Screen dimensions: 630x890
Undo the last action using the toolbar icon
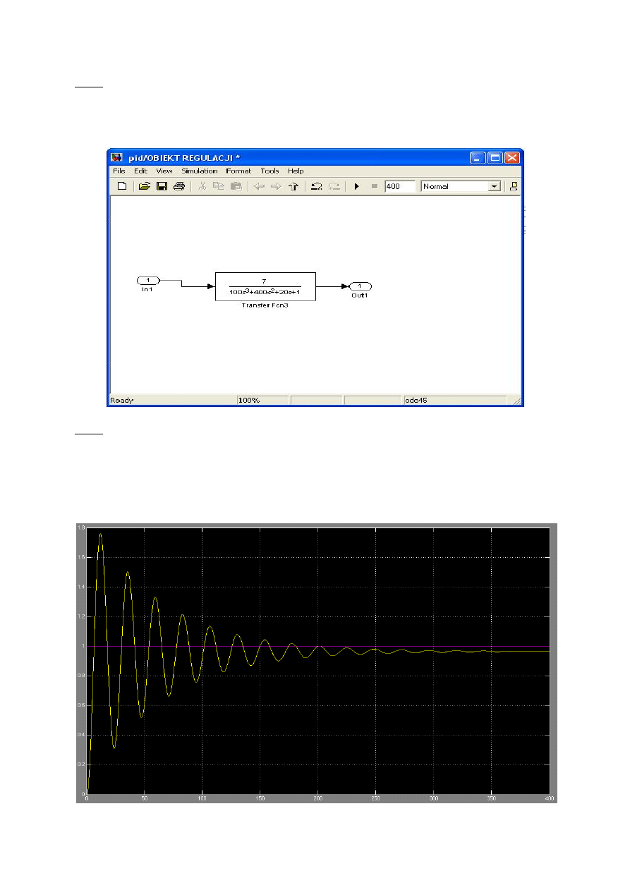(x=317, y=186)
